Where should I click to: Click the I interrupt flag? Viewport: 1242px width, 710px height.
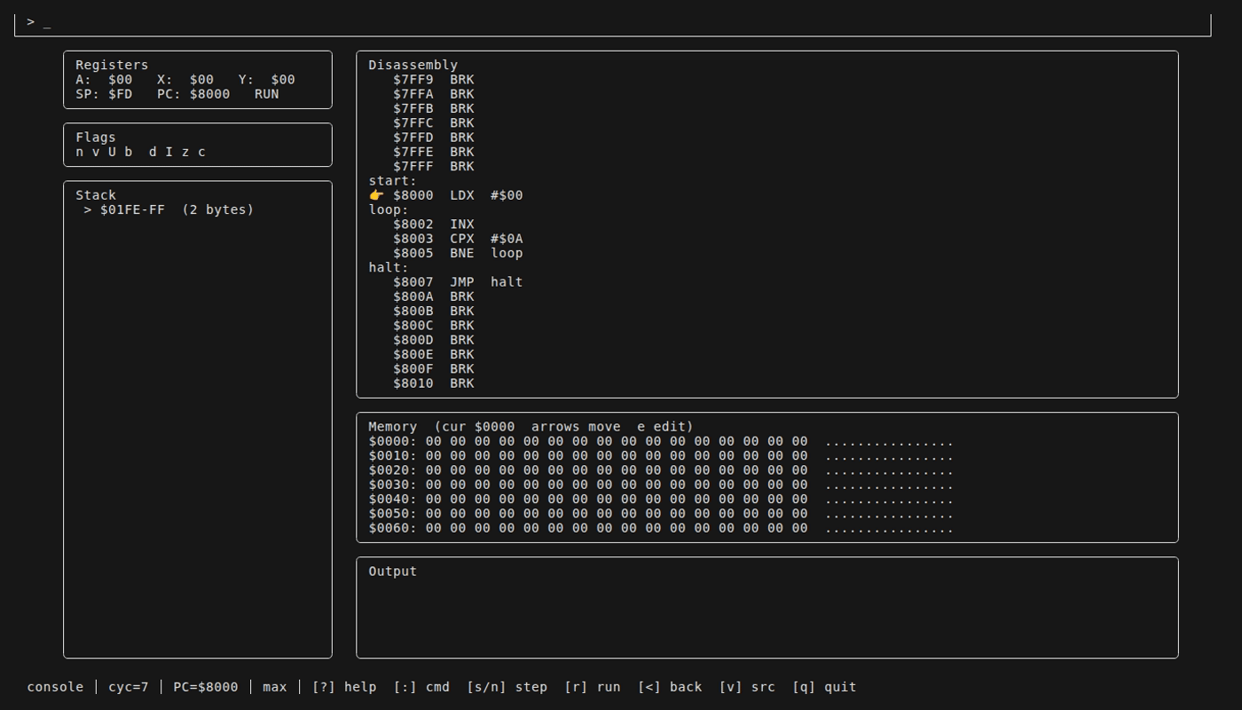click(169, 152)
